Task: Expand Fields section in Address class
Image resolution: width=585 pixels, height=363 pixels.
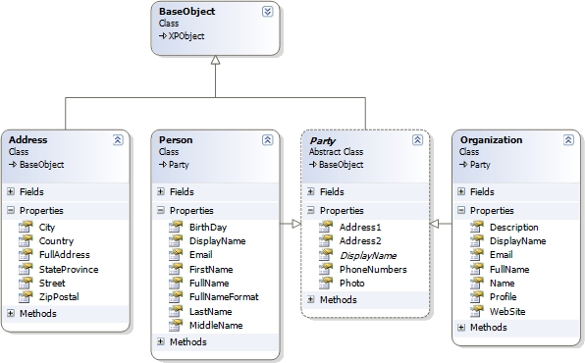Action: (x=11, y=191)
